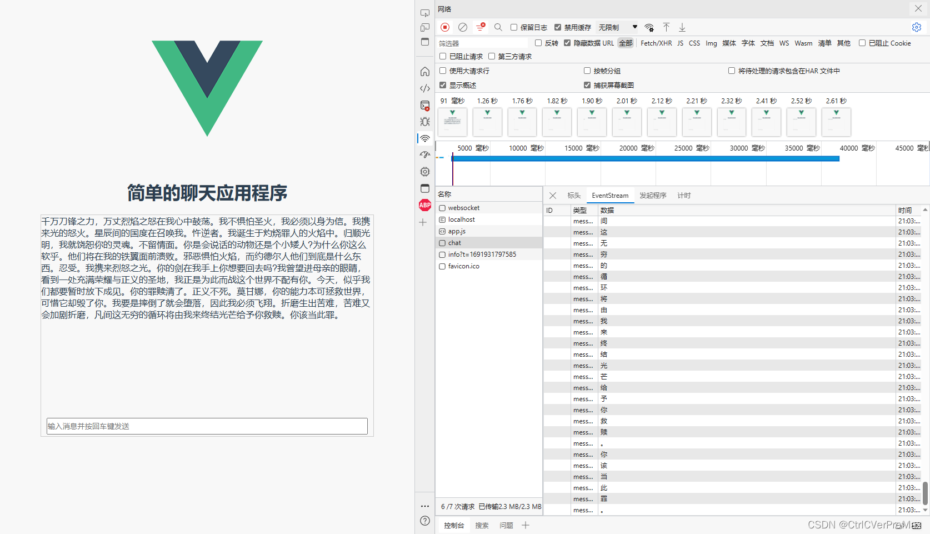Open DevTools help question mark
Viewport: 930px width, 534px height.
click(x=425, y=521)
